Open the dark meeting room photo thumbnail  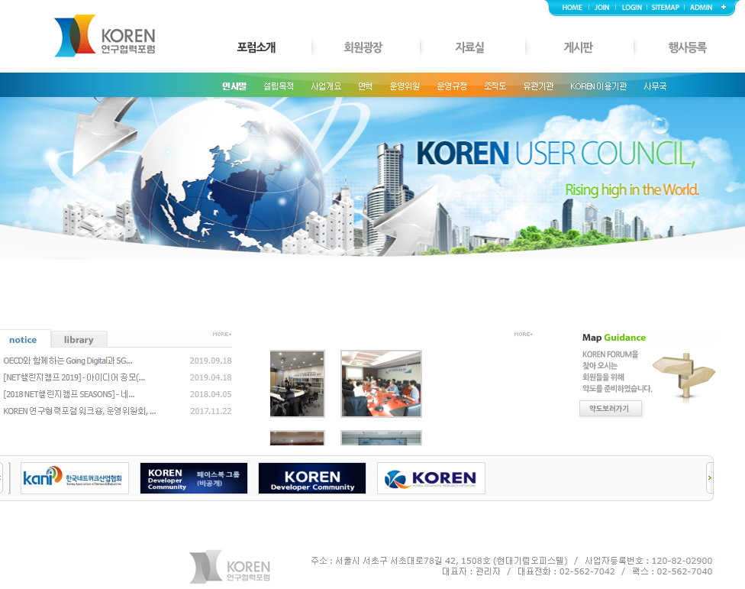click(x=298, y=383)
